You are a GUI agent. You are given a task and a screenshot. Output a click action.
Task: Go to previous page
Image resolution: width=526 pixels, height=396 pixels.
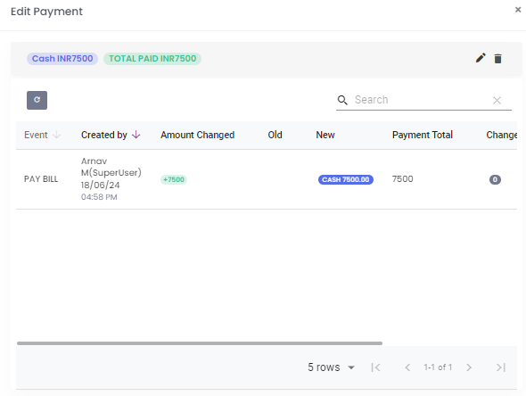[407, 367]
